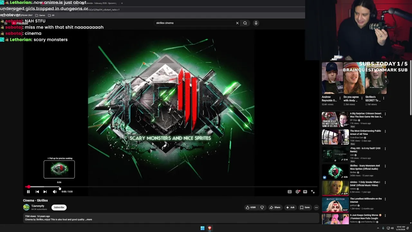Go to YouTube Premium home logo
Viewport: 412px width, 232px height.
click(20, 23)
